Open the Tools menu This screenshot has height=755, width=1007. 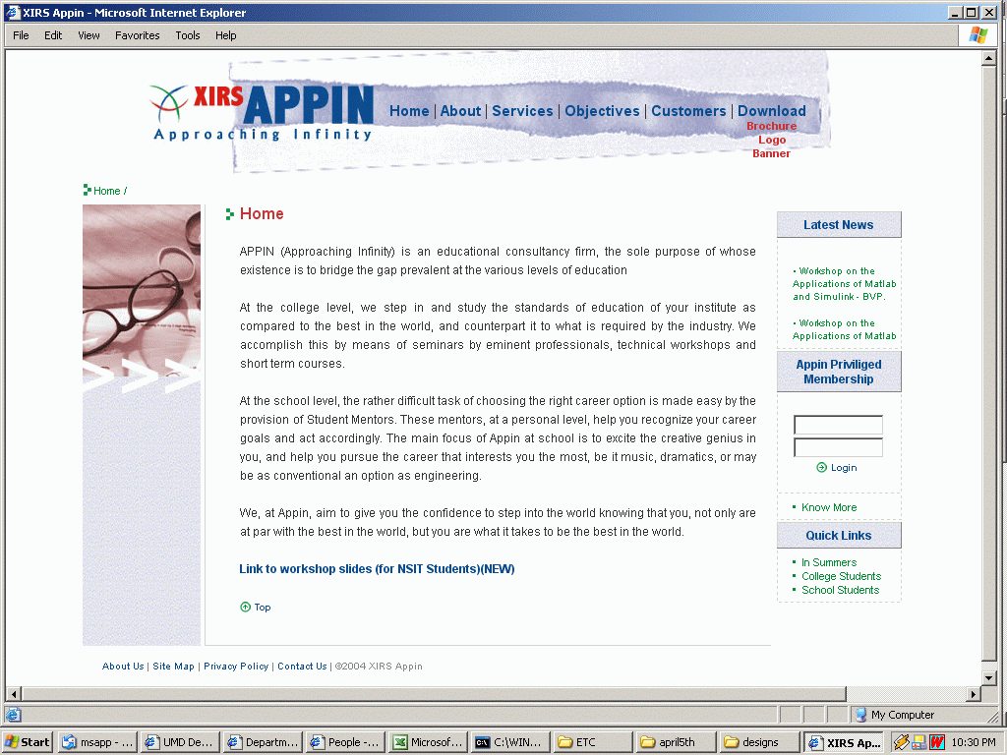[x=188, y=35]
